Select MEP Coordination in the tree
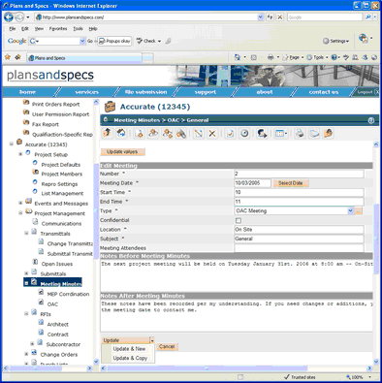This screenshot has height=383, width=382. pyautogui.click(x=68, y=294)
